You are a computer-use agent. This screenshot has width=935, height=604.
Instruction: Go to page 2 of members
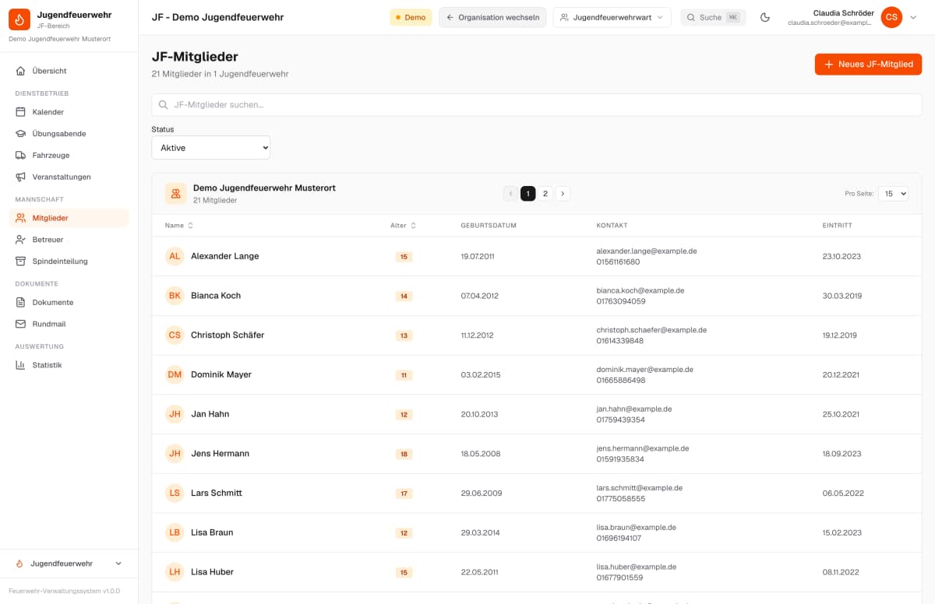[545, 194]
